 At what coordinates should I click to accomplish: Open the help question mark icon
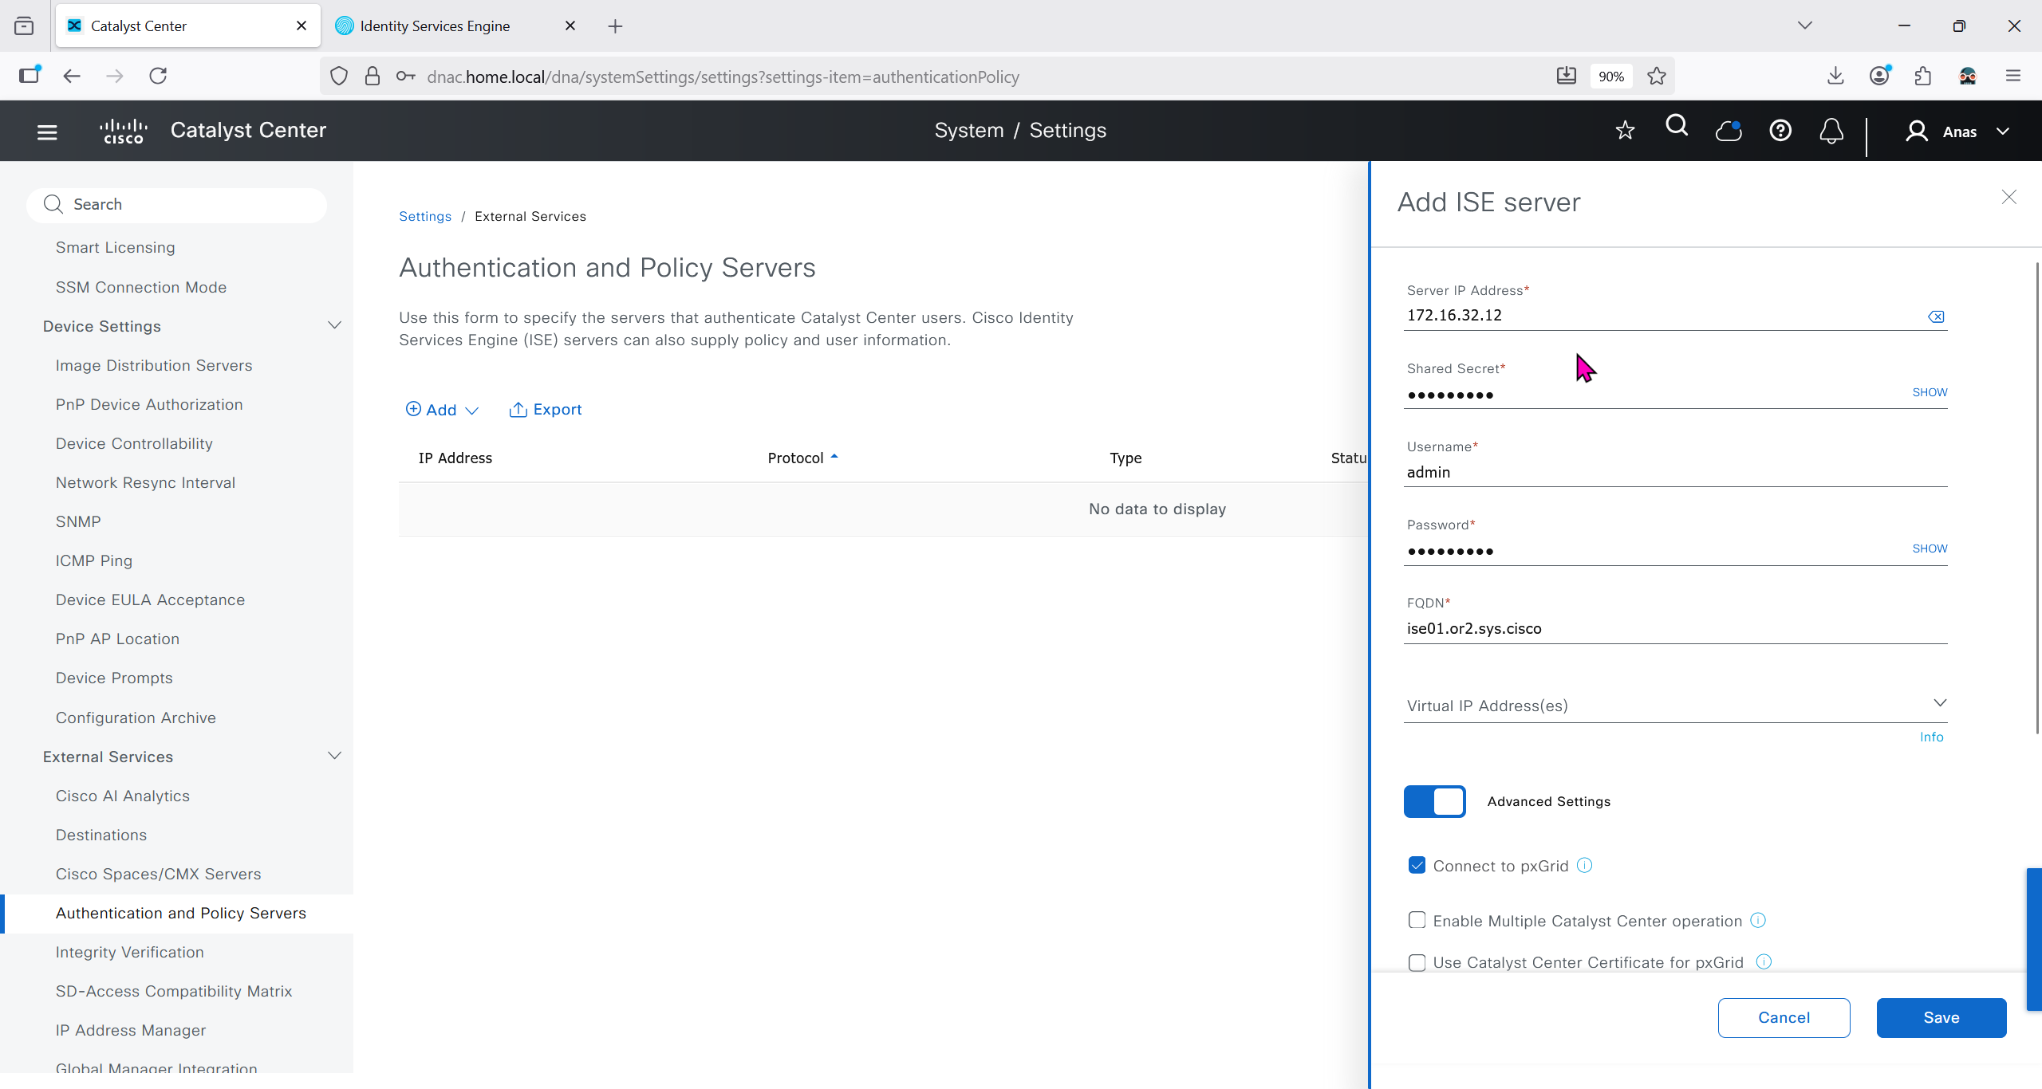[x=1780, y=131]
